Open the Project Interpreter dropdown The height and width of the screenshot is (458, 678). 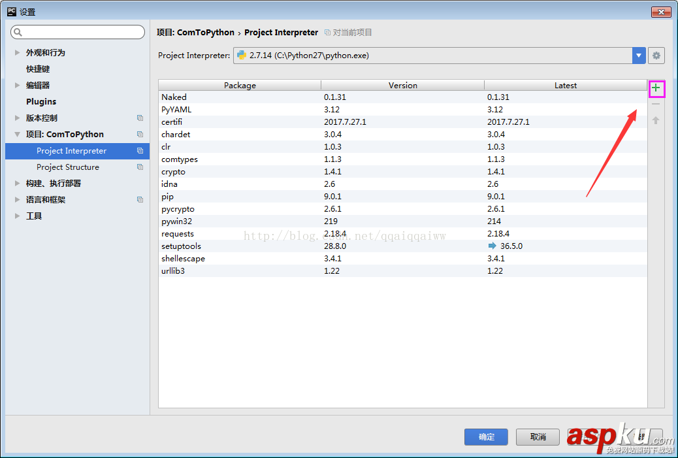(x=638, y=56)
